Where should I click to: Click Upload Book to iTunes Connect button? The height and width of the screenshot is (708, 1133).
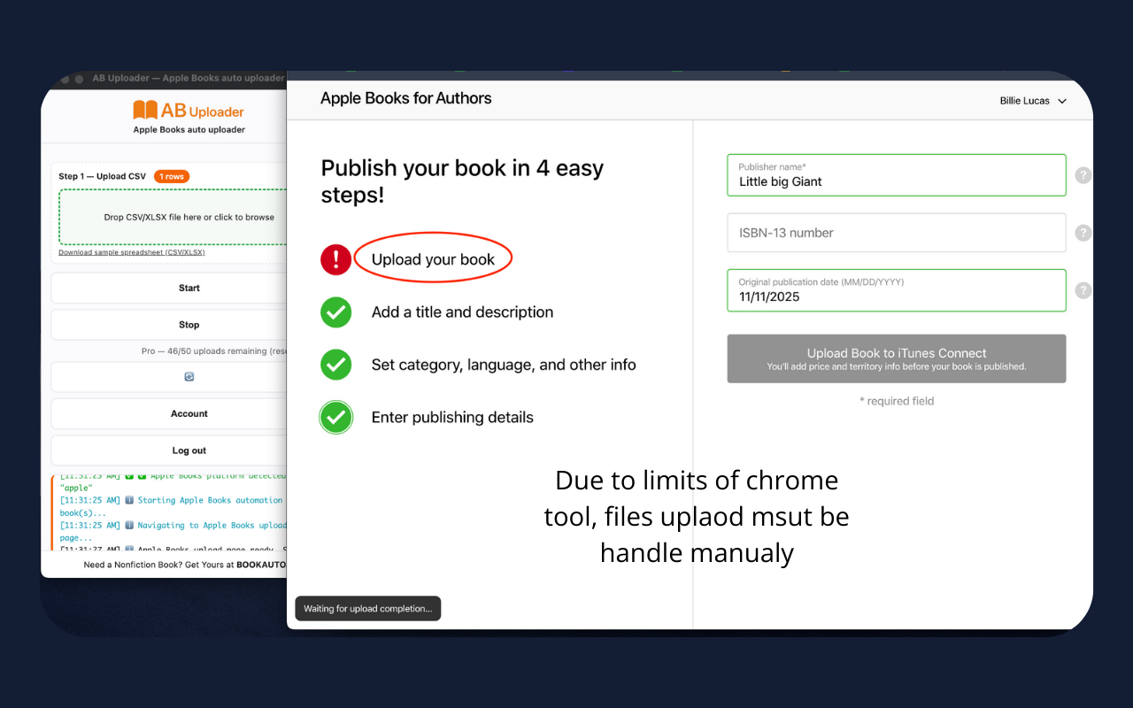[x=897, y=358]
